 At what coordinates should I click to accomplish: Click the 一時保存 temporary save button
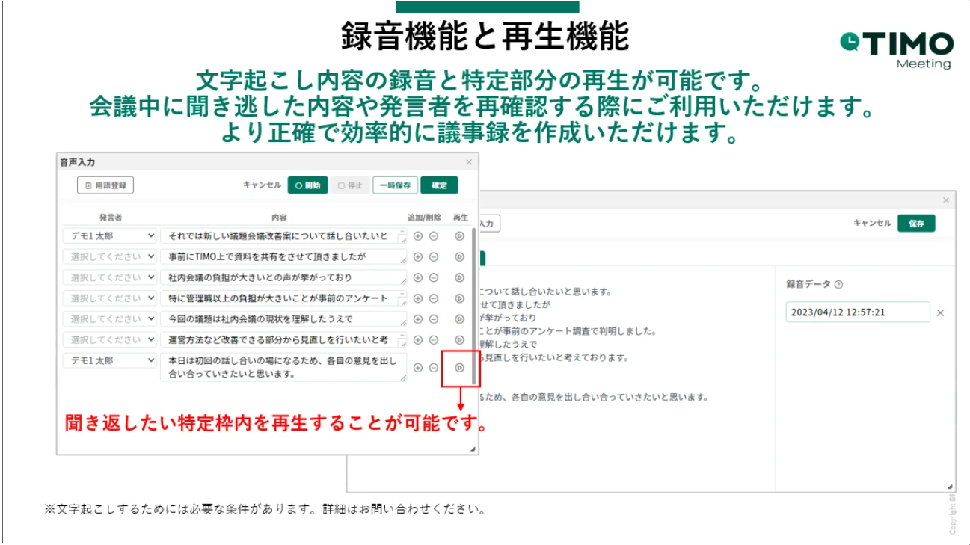395,185
